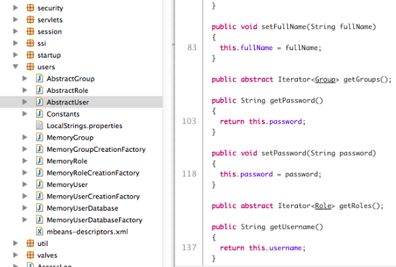This screenshot has width=396, height=267.
Task: Click the MemoryUserCreationFactory Java file icon
Action: 39,197
